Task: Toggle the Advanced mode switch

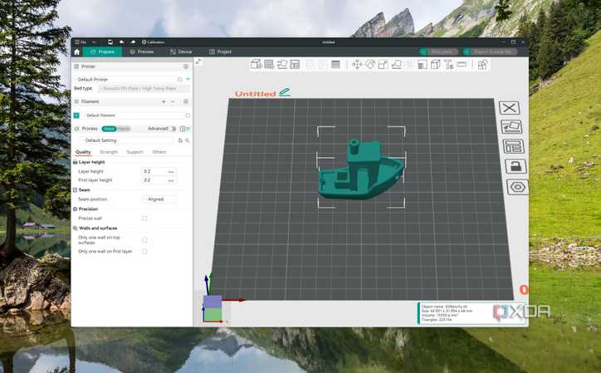Action: click(173, 129)
